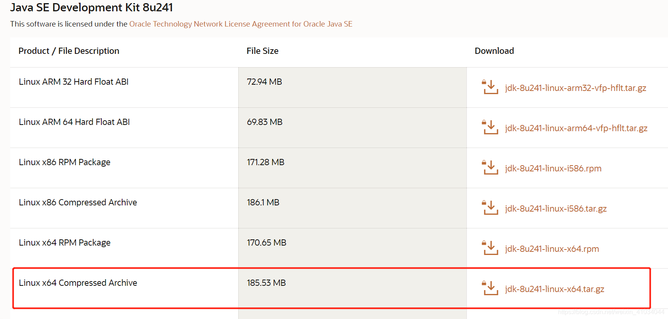This screenshot has width=668, height=319.
Task: Click download icon beside jdk-8u241-linux-x64.tar.gz
Action: tap(490, 288)
